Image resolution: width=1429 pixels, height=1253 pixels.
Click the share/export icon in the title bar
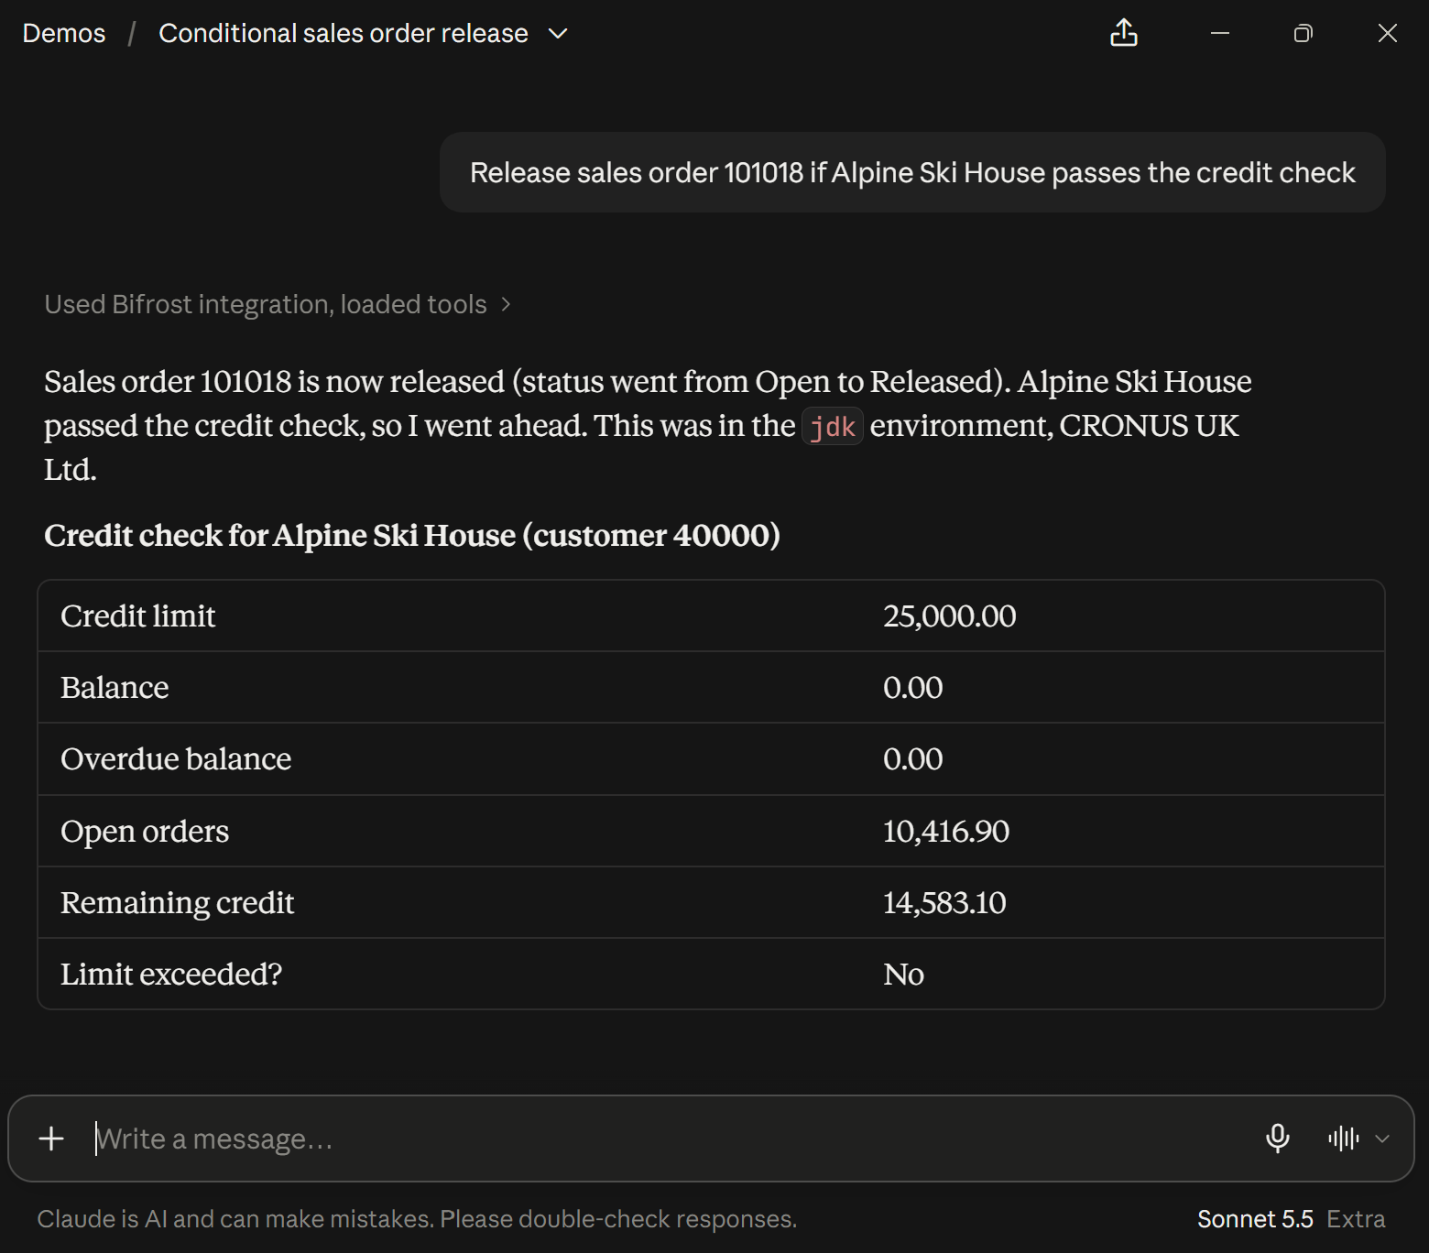1124,33
